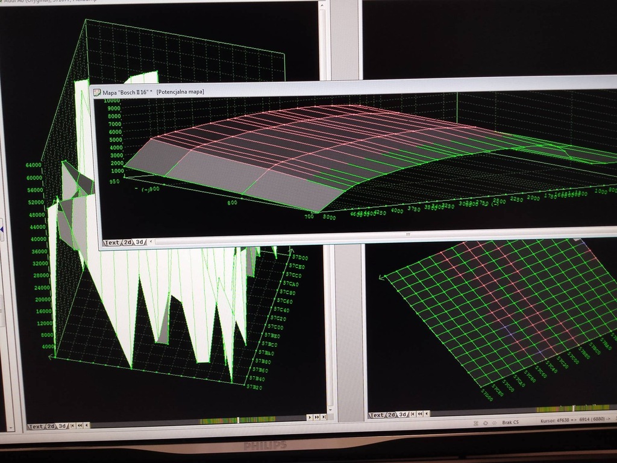Open Text tab in bottom-right window
617x463 pixels.
click(377, 415)
